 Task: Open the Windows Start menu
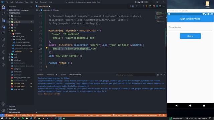2,118
